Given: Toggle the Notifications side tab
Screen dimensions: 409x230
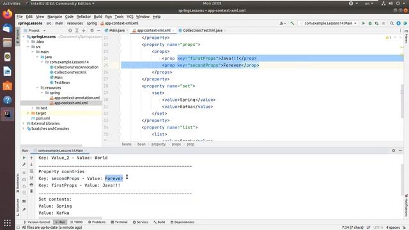Looking at the screenshot, I should tap(406, 206).
